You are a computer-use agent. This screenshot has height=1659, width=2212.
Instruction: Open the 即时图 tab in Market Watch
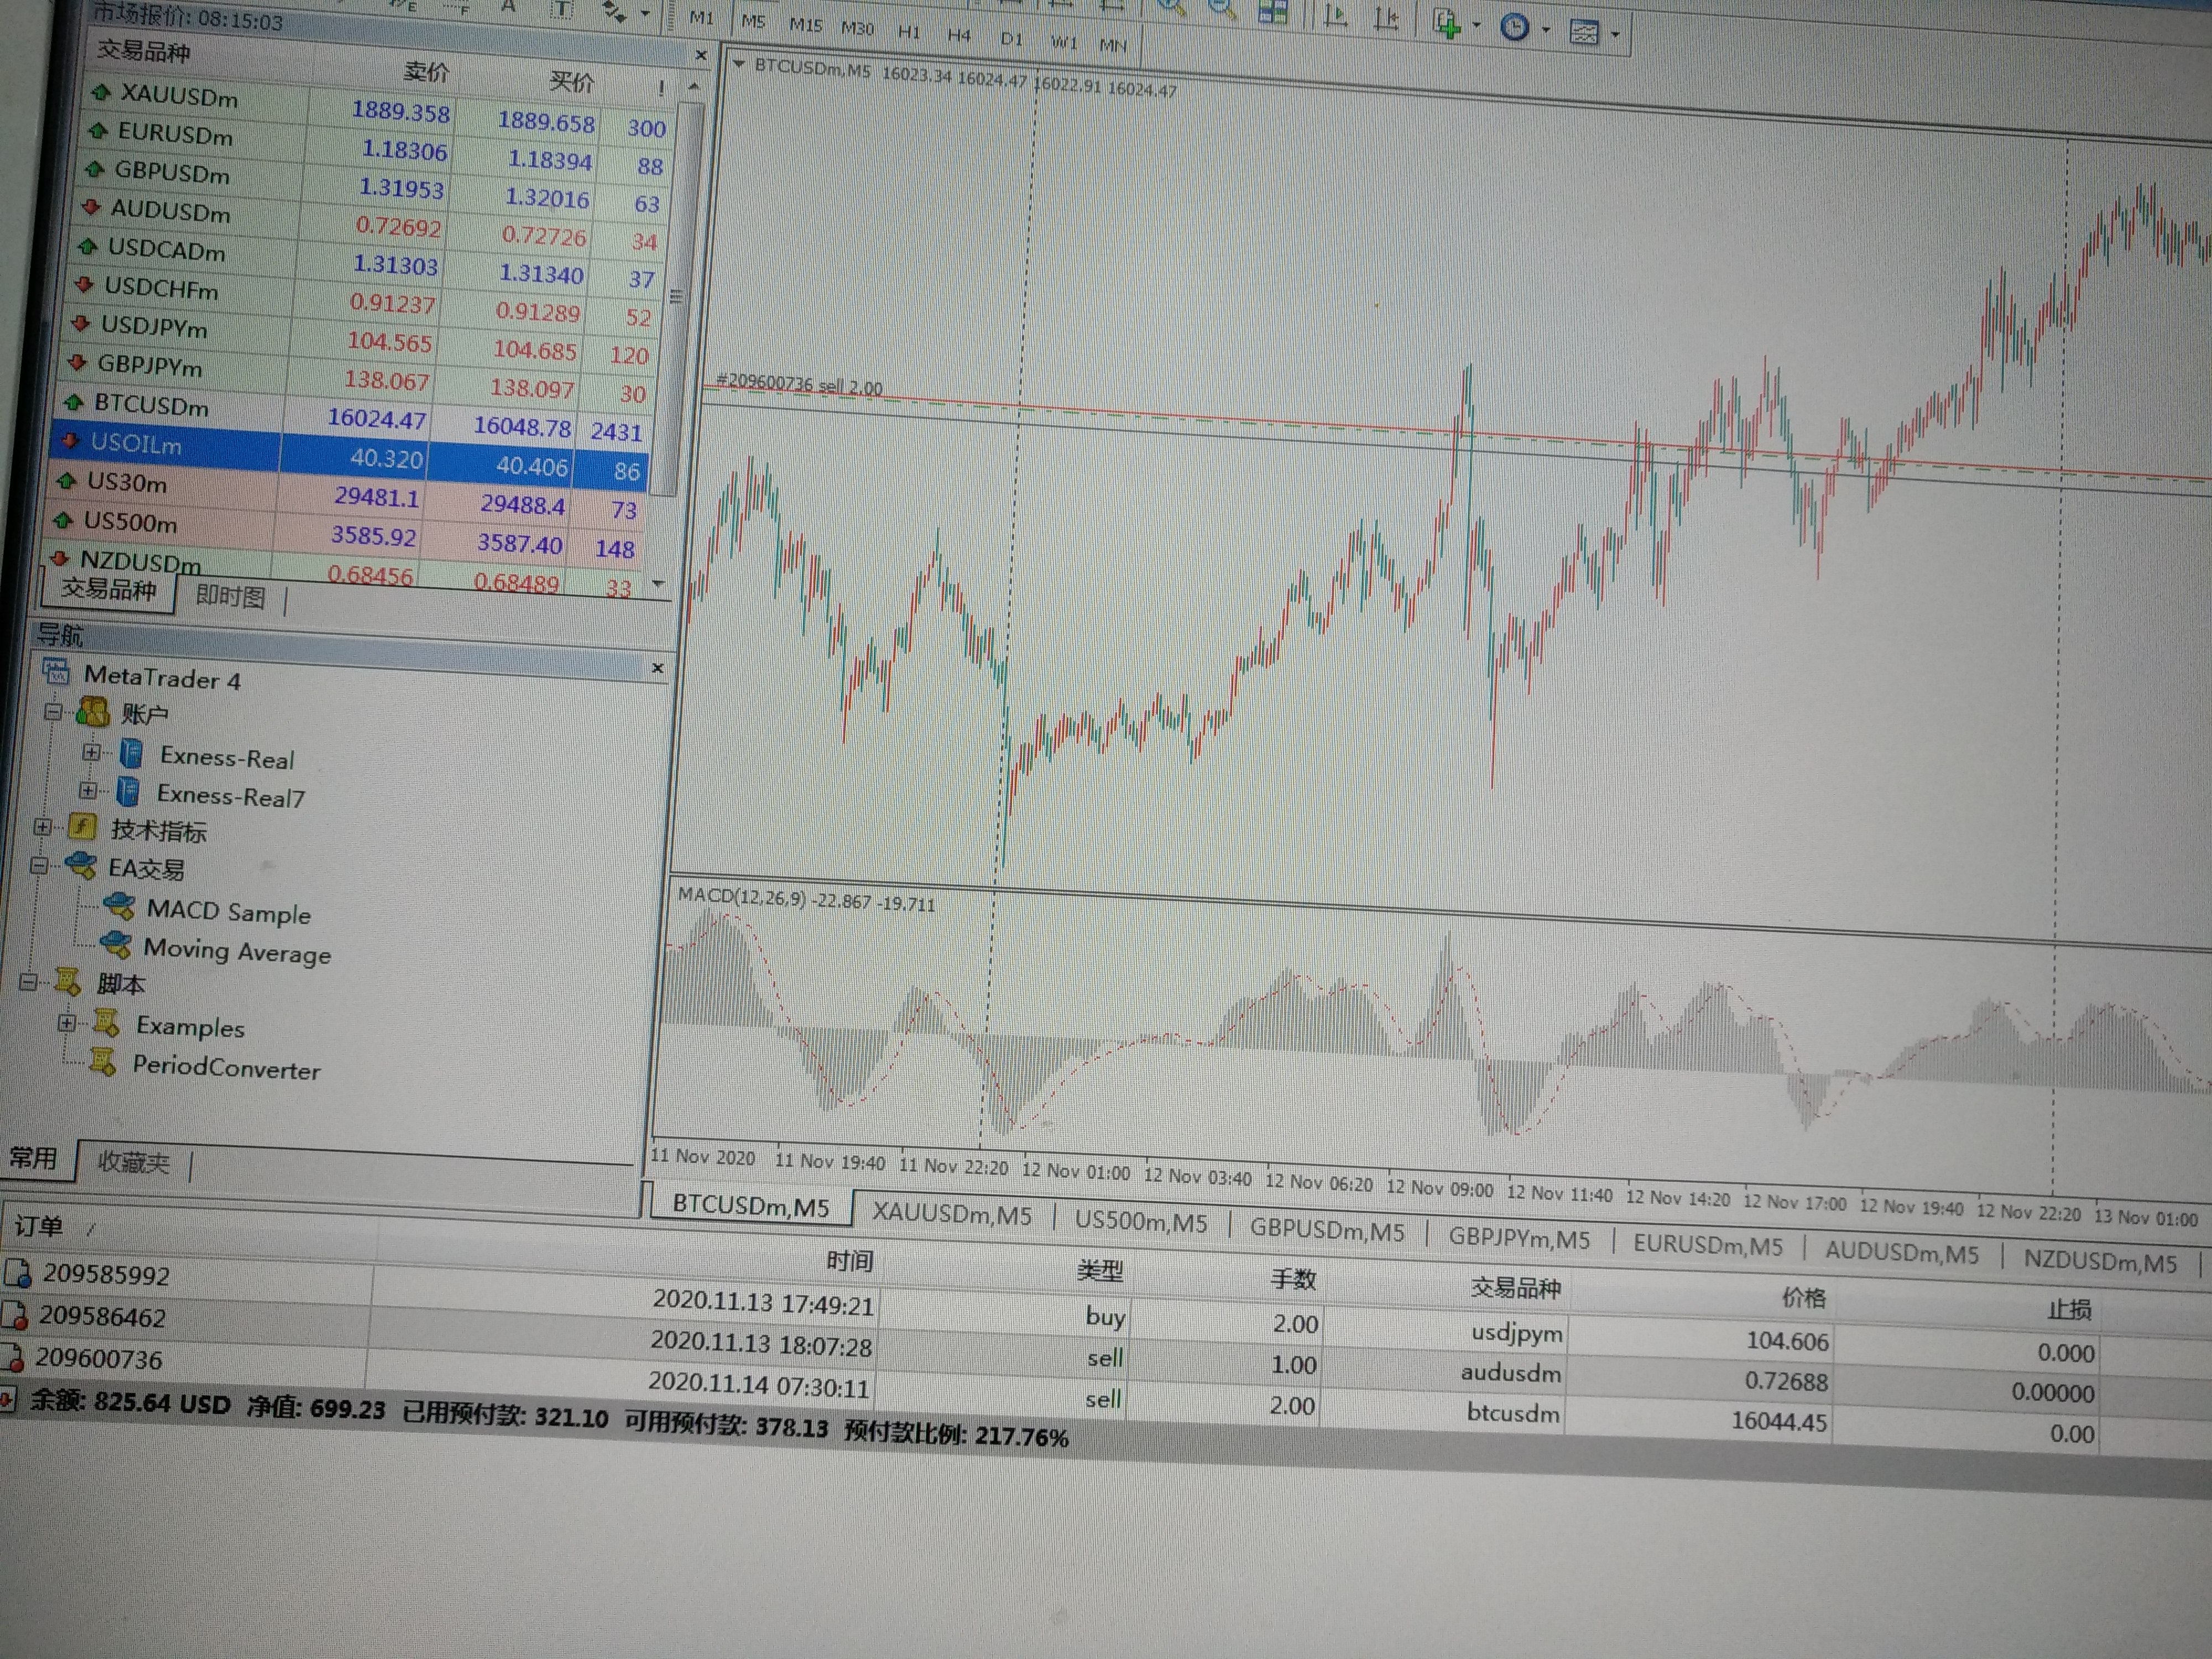pyautogui.click(x=230, y=596)
